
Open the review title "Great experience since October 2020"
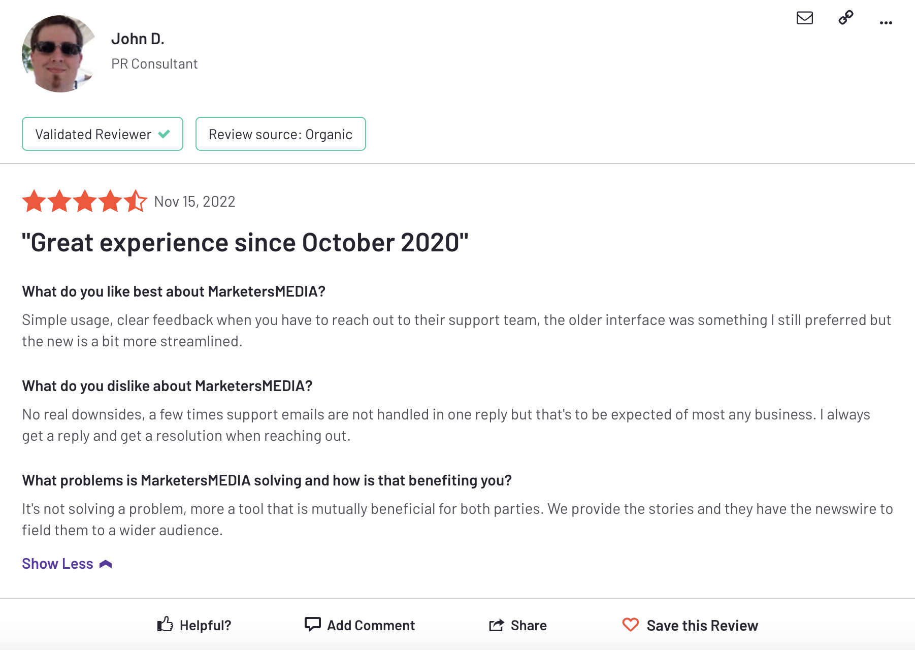(x=245, y=243)
